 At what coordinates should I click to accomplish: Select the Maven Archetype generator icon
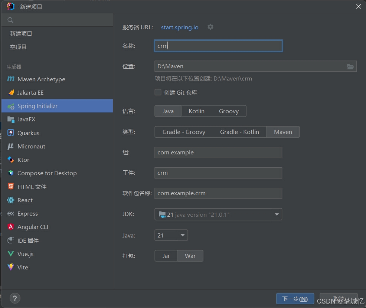[11, 79]
